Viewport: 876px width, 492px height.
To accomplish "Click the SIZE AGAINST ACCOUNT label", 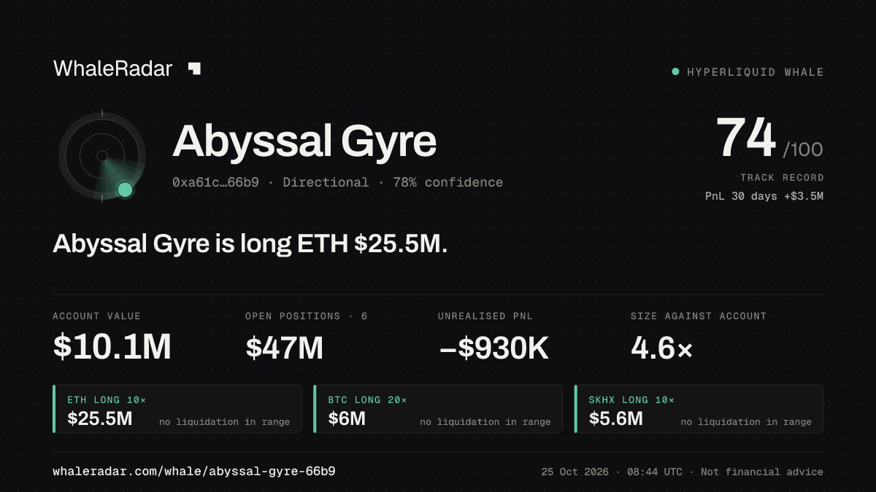I will [699, 316].
